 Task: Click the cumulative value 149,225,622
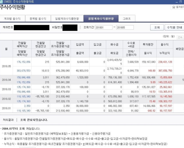pyautogui.click(x=165, y=82)
